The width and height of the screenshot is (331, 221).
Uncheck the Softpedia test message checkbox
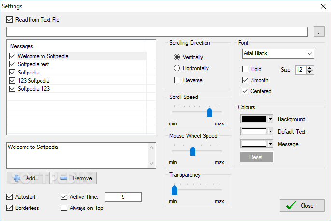pyautogui.click(x=12, y=64)
